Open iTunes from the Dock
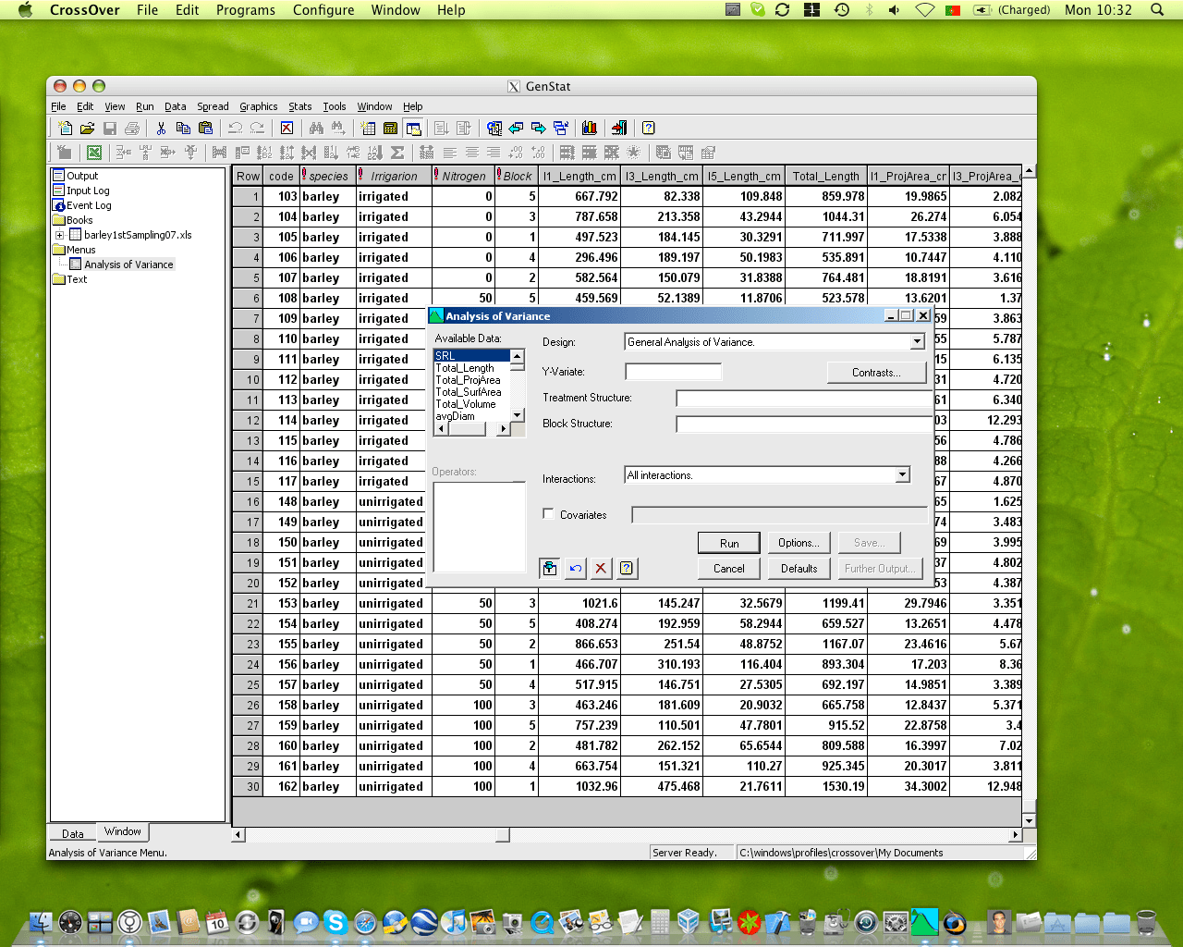 (x=454, y=922)
